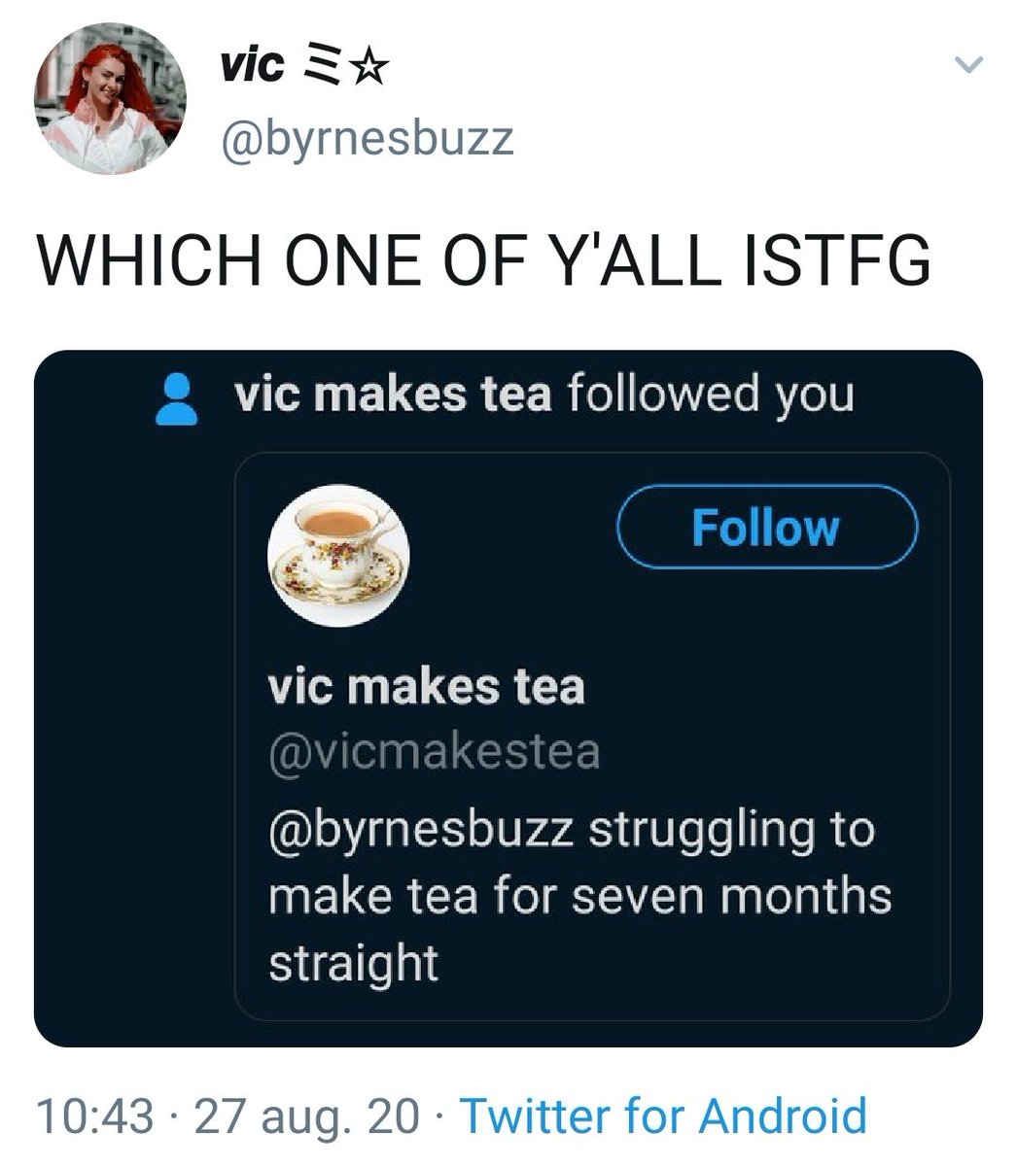Click the 10:43 · 27 aug. 20 timestamp
The width and height of the screenshot is (1017, 1166).
click(228, 1115)
